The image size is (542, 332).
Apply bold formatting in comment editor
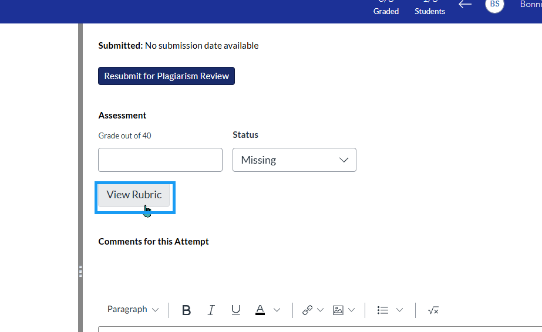186,310
